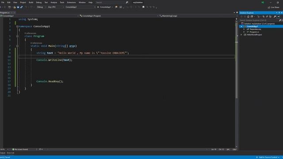Click the '0 references' lens above class Program
Screen dimensions: 283x159
[31, 33]
